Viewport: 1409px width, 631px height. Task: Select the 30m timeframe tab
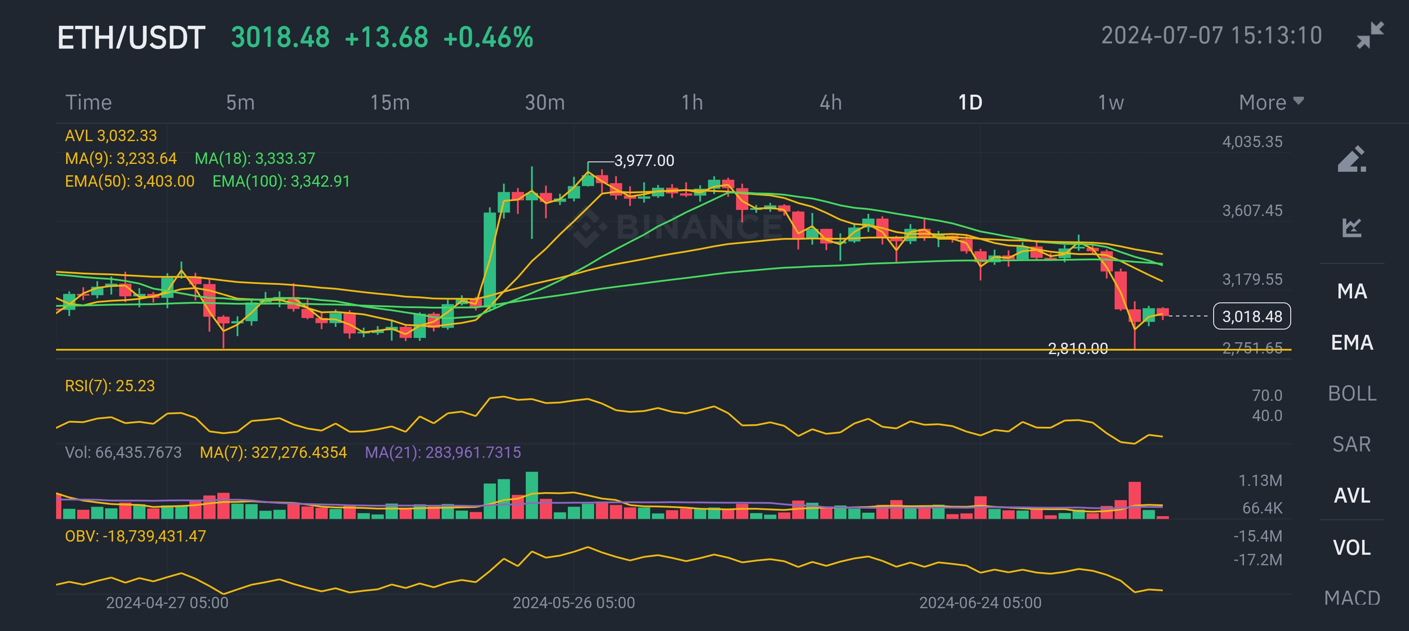click(x=544, y=103)
